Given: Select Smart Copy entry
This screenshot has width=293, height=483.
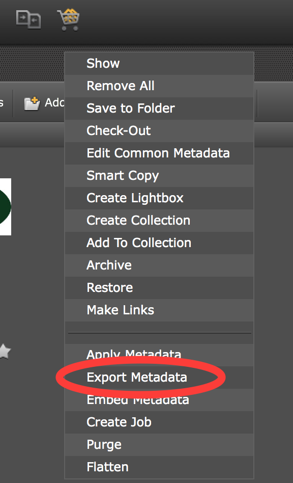Looking at the screenshot, I should [159, 176].
